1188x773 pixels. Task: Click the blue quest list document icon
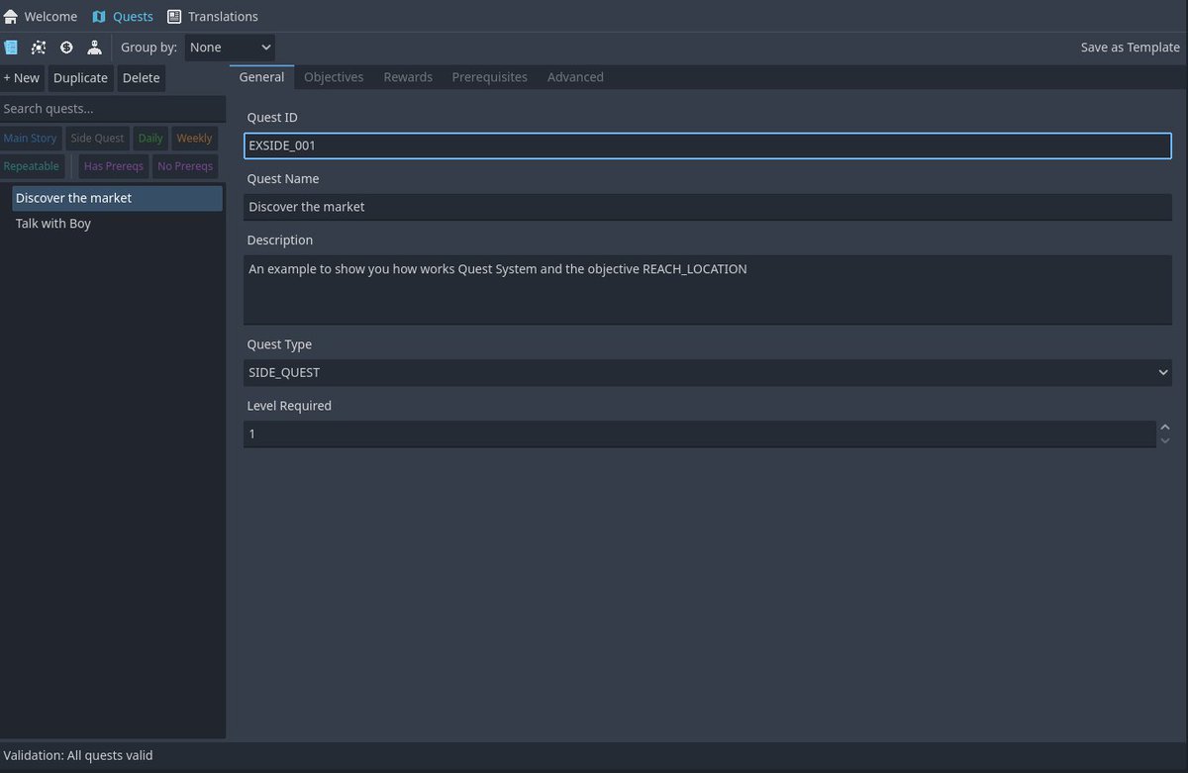click(x=11, y=48)
